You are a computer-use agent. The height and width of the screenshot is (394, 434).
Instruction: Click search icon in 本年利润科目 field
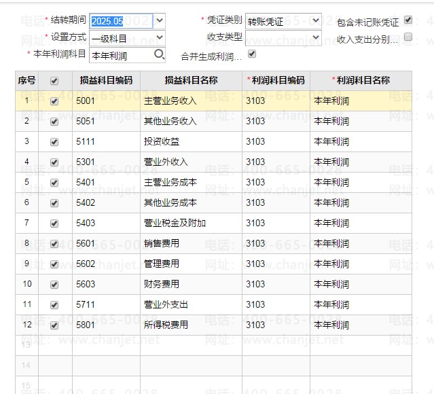(159, 55)
